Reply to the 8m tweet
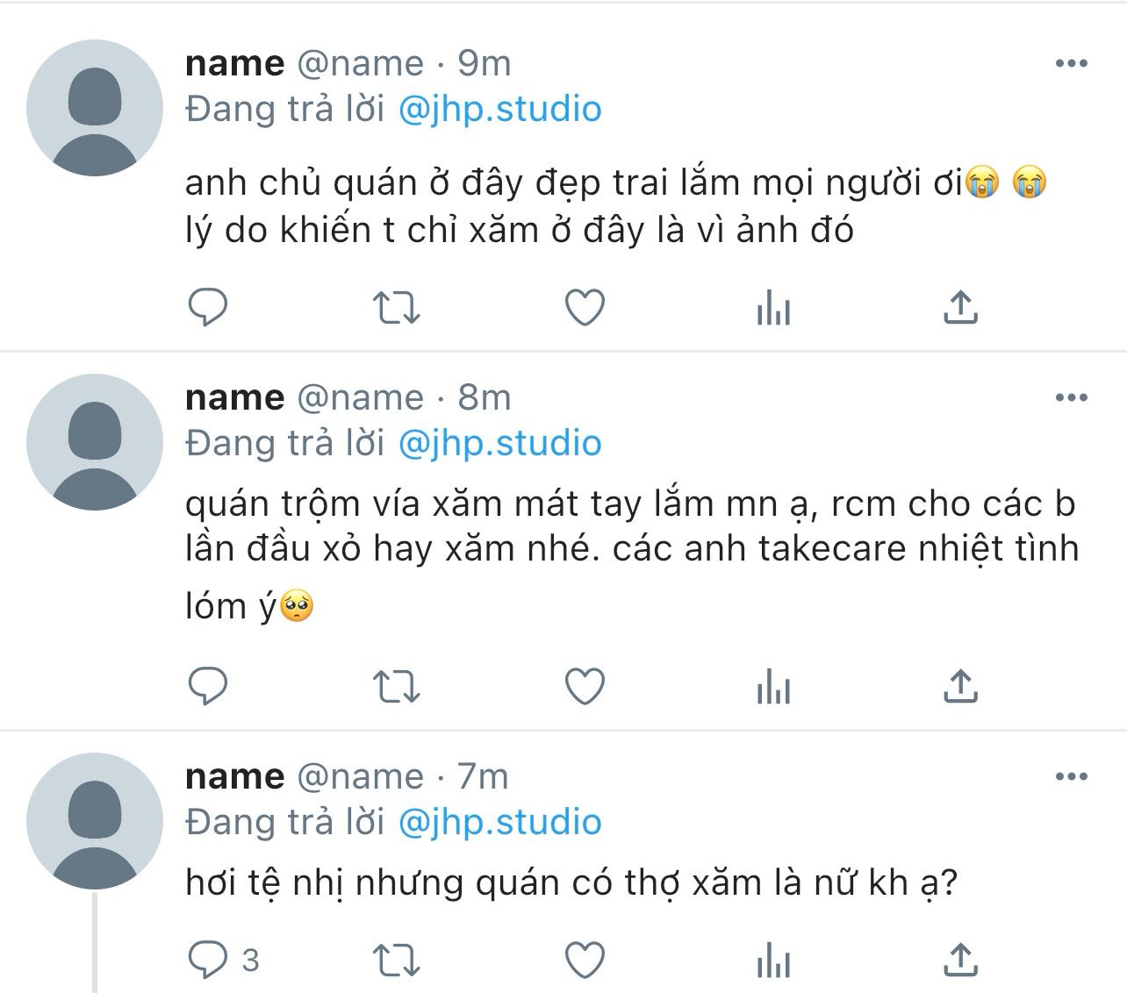 208,687
